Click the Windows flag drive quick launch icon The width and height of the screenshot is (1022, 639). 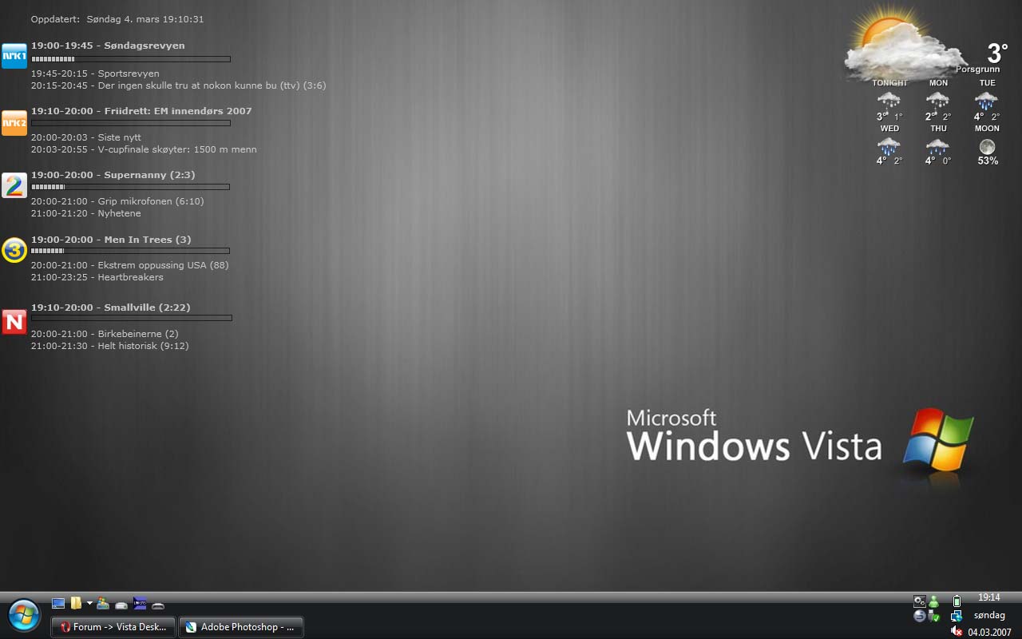click(103, 603)
